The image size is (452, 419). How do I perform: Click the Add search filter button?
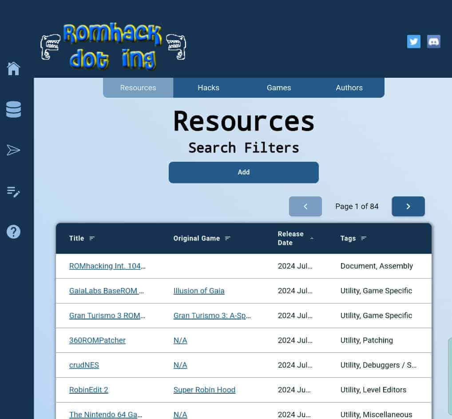(x=244, y=172)
